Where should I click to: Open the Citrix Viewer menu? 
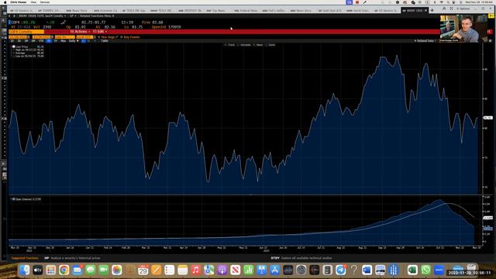(x=19, y=2)
